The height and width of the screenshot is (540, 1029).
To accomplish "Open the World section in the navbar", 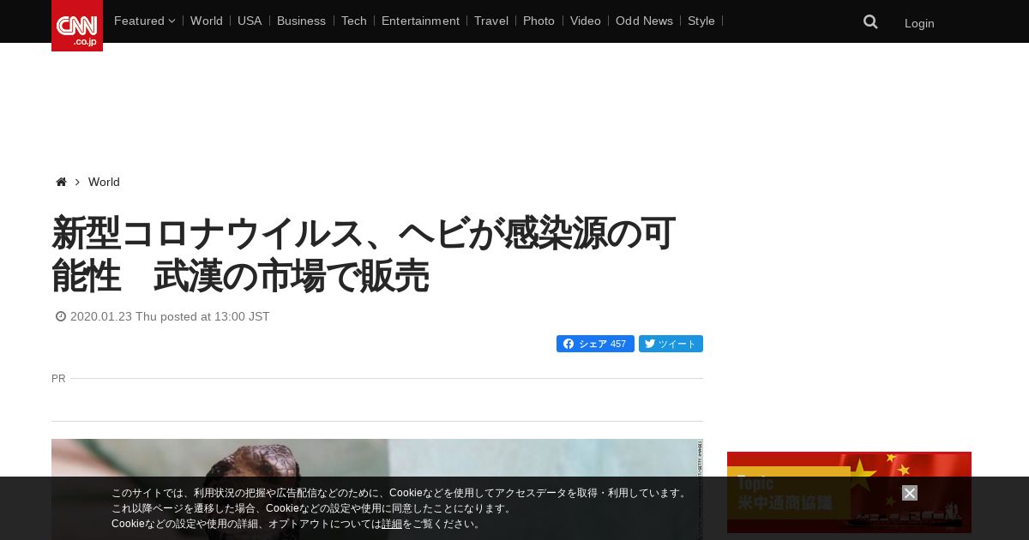I will [207, 21].
